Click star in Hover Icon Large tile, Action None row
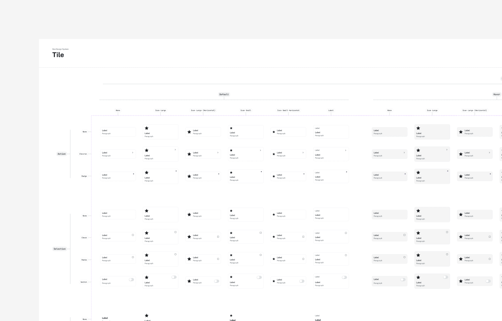 click(x=418, y=128)
